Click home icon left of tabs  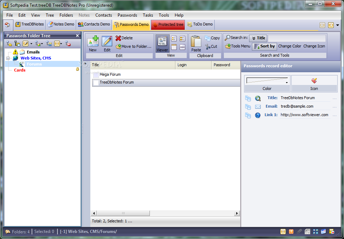point(7,25)
